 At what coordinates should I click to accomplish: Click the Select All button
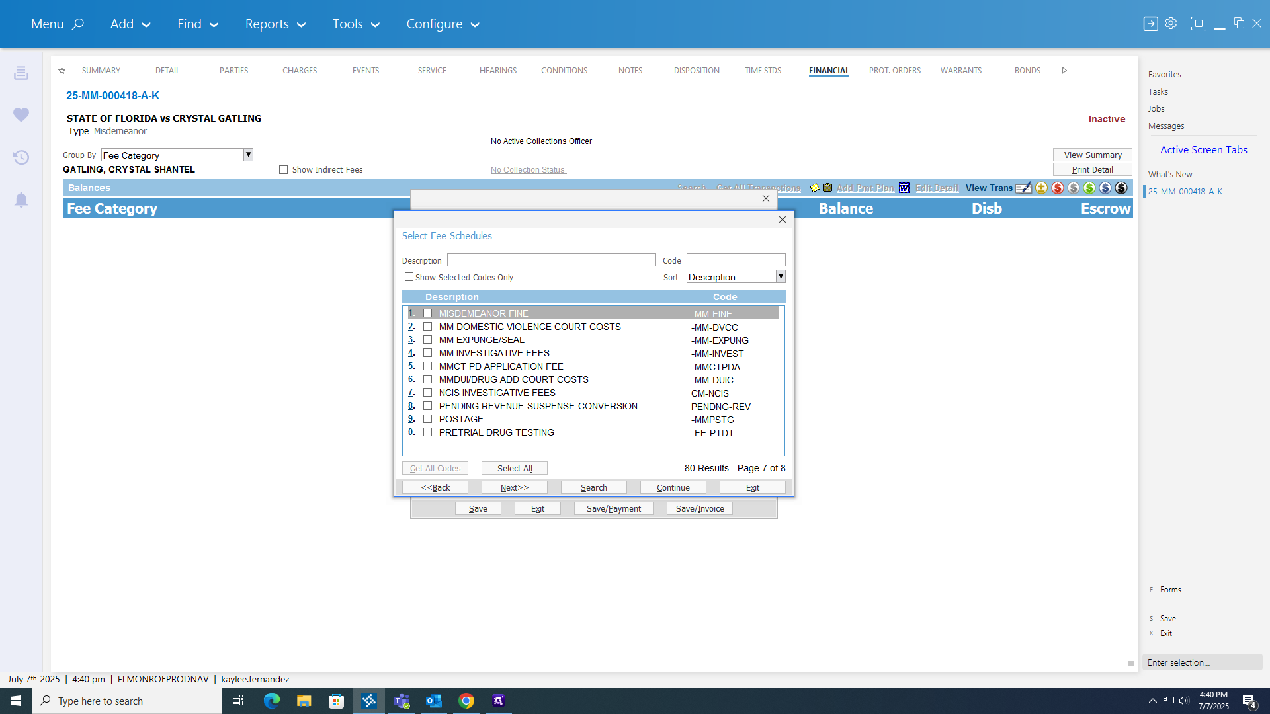tap(515, 468)
